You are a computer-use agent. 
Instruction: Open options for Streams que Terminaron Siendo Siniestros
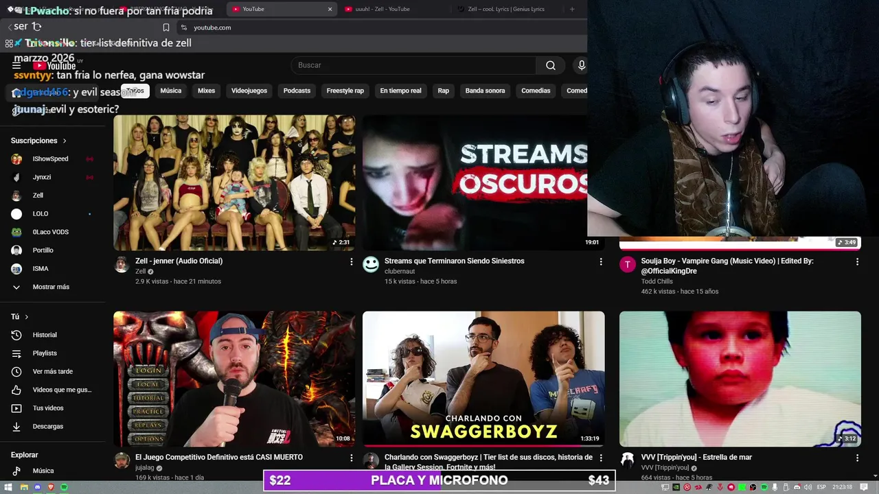(601, 261)
